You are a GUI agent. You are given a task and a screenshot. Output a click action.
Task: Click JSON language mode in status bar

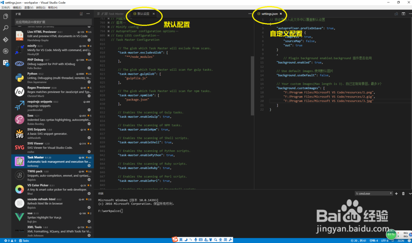[401, 241]
